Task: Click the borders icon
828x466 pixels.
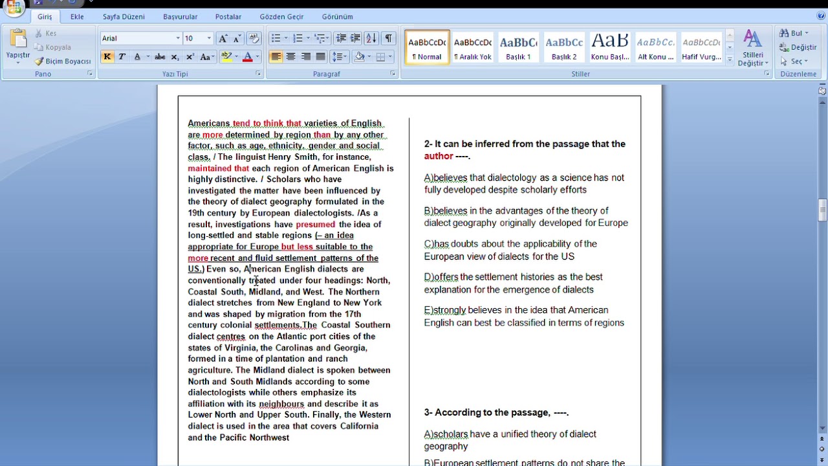Action: pyautogui.click(x=381, y=57)
